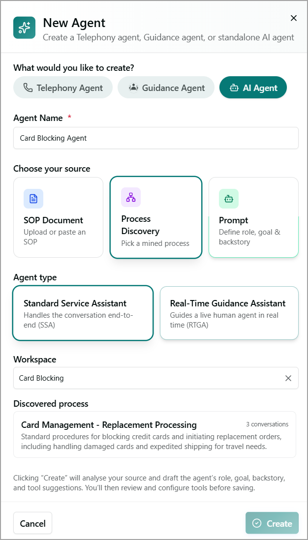Click the Create explanation note text

click(149, 483)
